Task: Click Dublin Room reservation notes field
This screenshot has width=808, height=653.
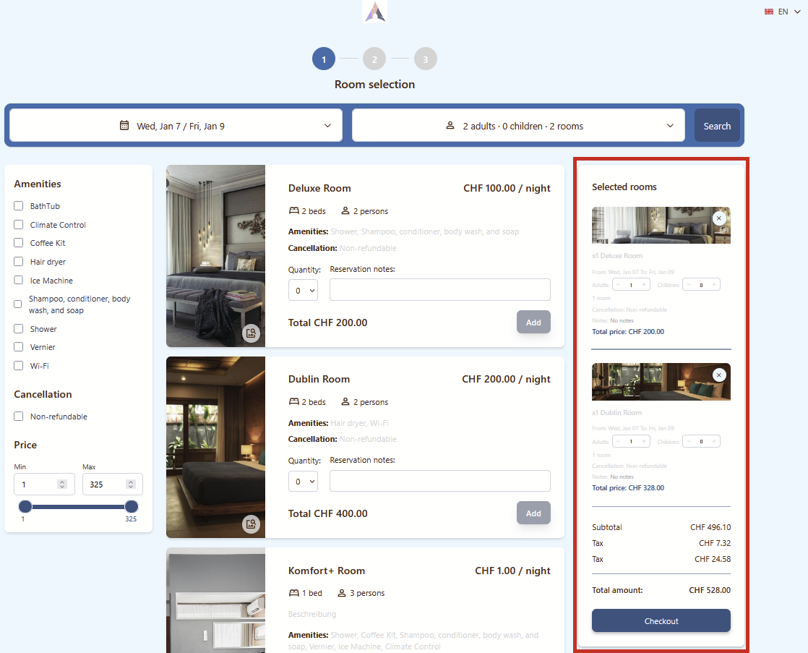Action: [439, 481]
